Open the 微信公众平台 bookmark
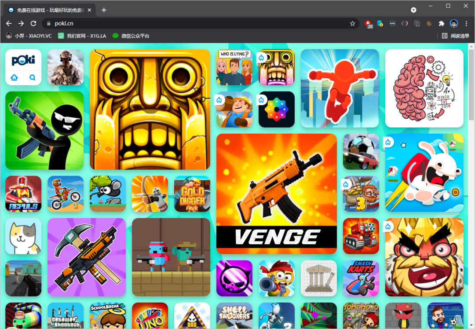The height and width of the screenshot is (329, 475). click(x=131, y=36)
